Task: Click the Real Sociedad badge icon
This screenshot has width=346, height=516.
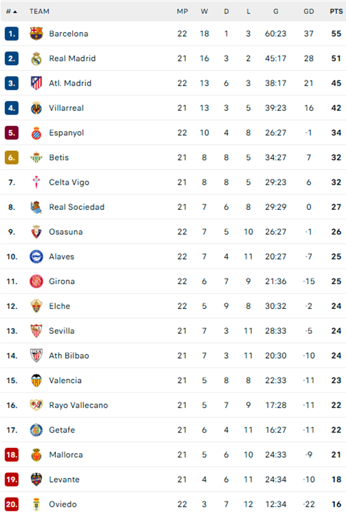Action: pyautogui.click(x=36, y=207)
